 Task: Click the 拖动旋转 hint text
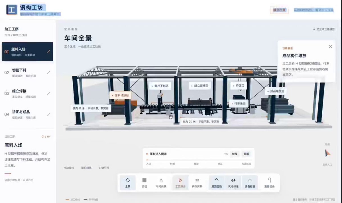click(69, 168)
